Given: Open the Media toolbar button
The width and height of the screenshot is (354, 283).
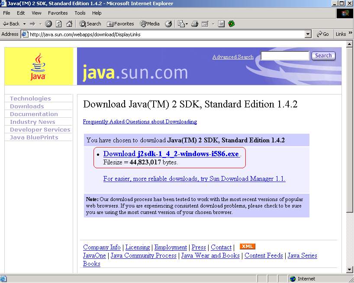Looking at the screenshot, I should click(x=149, y=24).
